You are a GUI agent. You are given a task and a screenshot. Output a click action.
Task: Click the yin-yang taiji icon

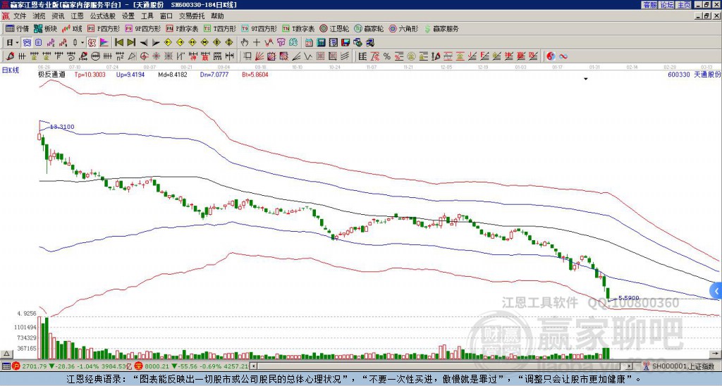click(551, 56)
